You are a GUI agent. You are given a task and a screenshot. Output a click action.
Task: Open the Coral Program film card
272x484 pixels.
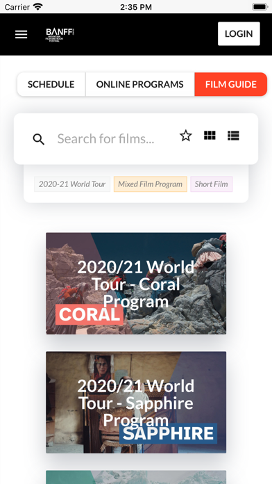[136, 283]
